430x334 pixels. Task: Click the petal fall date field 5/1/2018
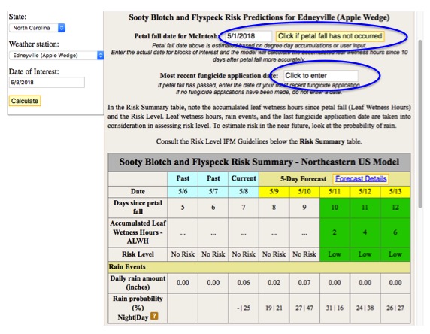coord(249,36)
